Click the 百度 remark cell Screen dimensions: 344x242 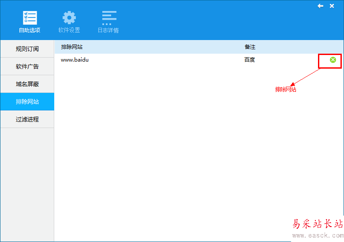pyautogui.click(x=250, y=60)
